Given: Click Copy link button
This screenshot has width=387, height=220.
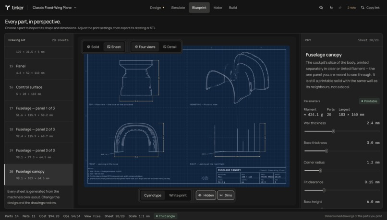Looking at the screenshot, I should coord(370,8).
